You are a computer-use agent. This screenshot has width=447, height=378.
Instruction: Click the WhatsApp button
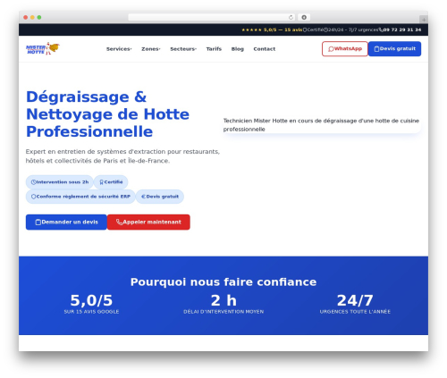click(345, 49)
